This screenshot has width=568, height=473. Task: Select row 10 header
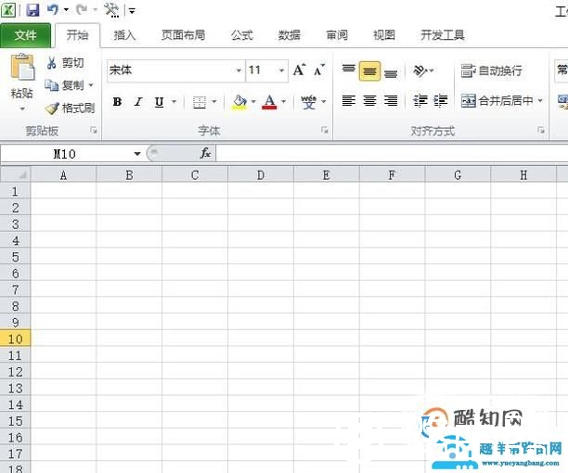[x=15, y=339]
